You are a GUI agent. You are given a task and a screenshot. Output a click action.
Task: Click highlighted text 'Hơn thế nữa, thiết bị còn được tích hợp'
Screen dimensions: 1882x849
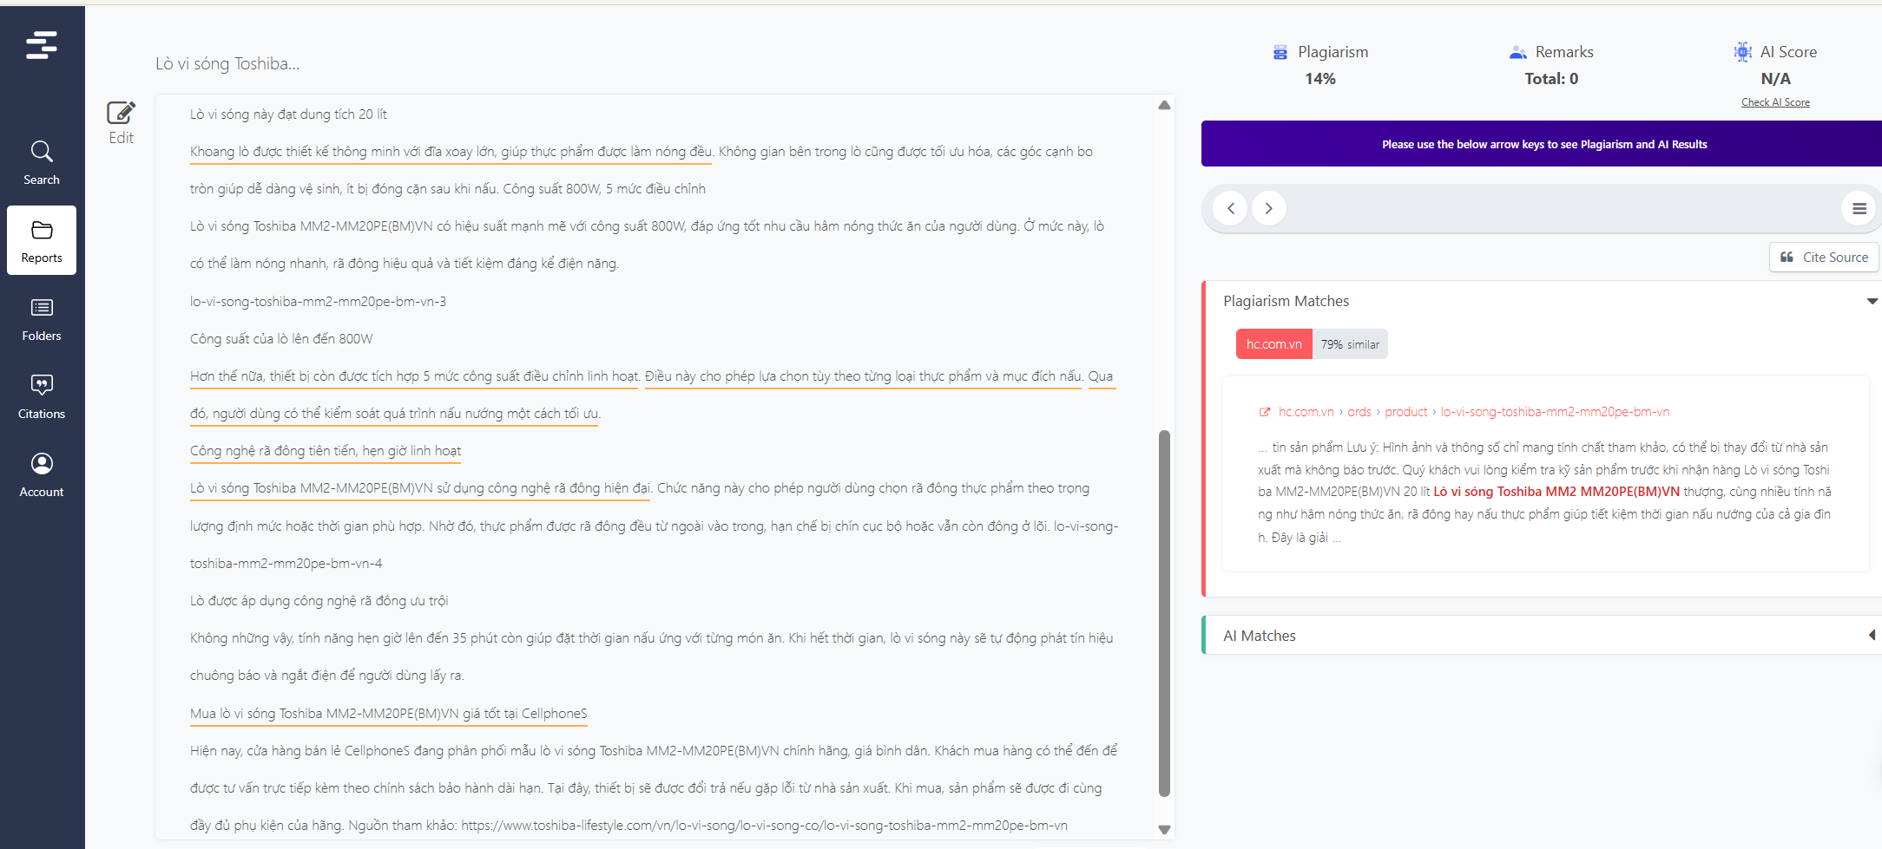414,376
